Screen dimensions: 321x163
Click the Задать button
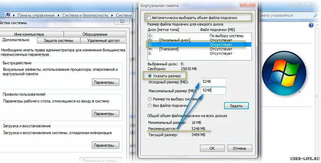[x=236, y=106]
